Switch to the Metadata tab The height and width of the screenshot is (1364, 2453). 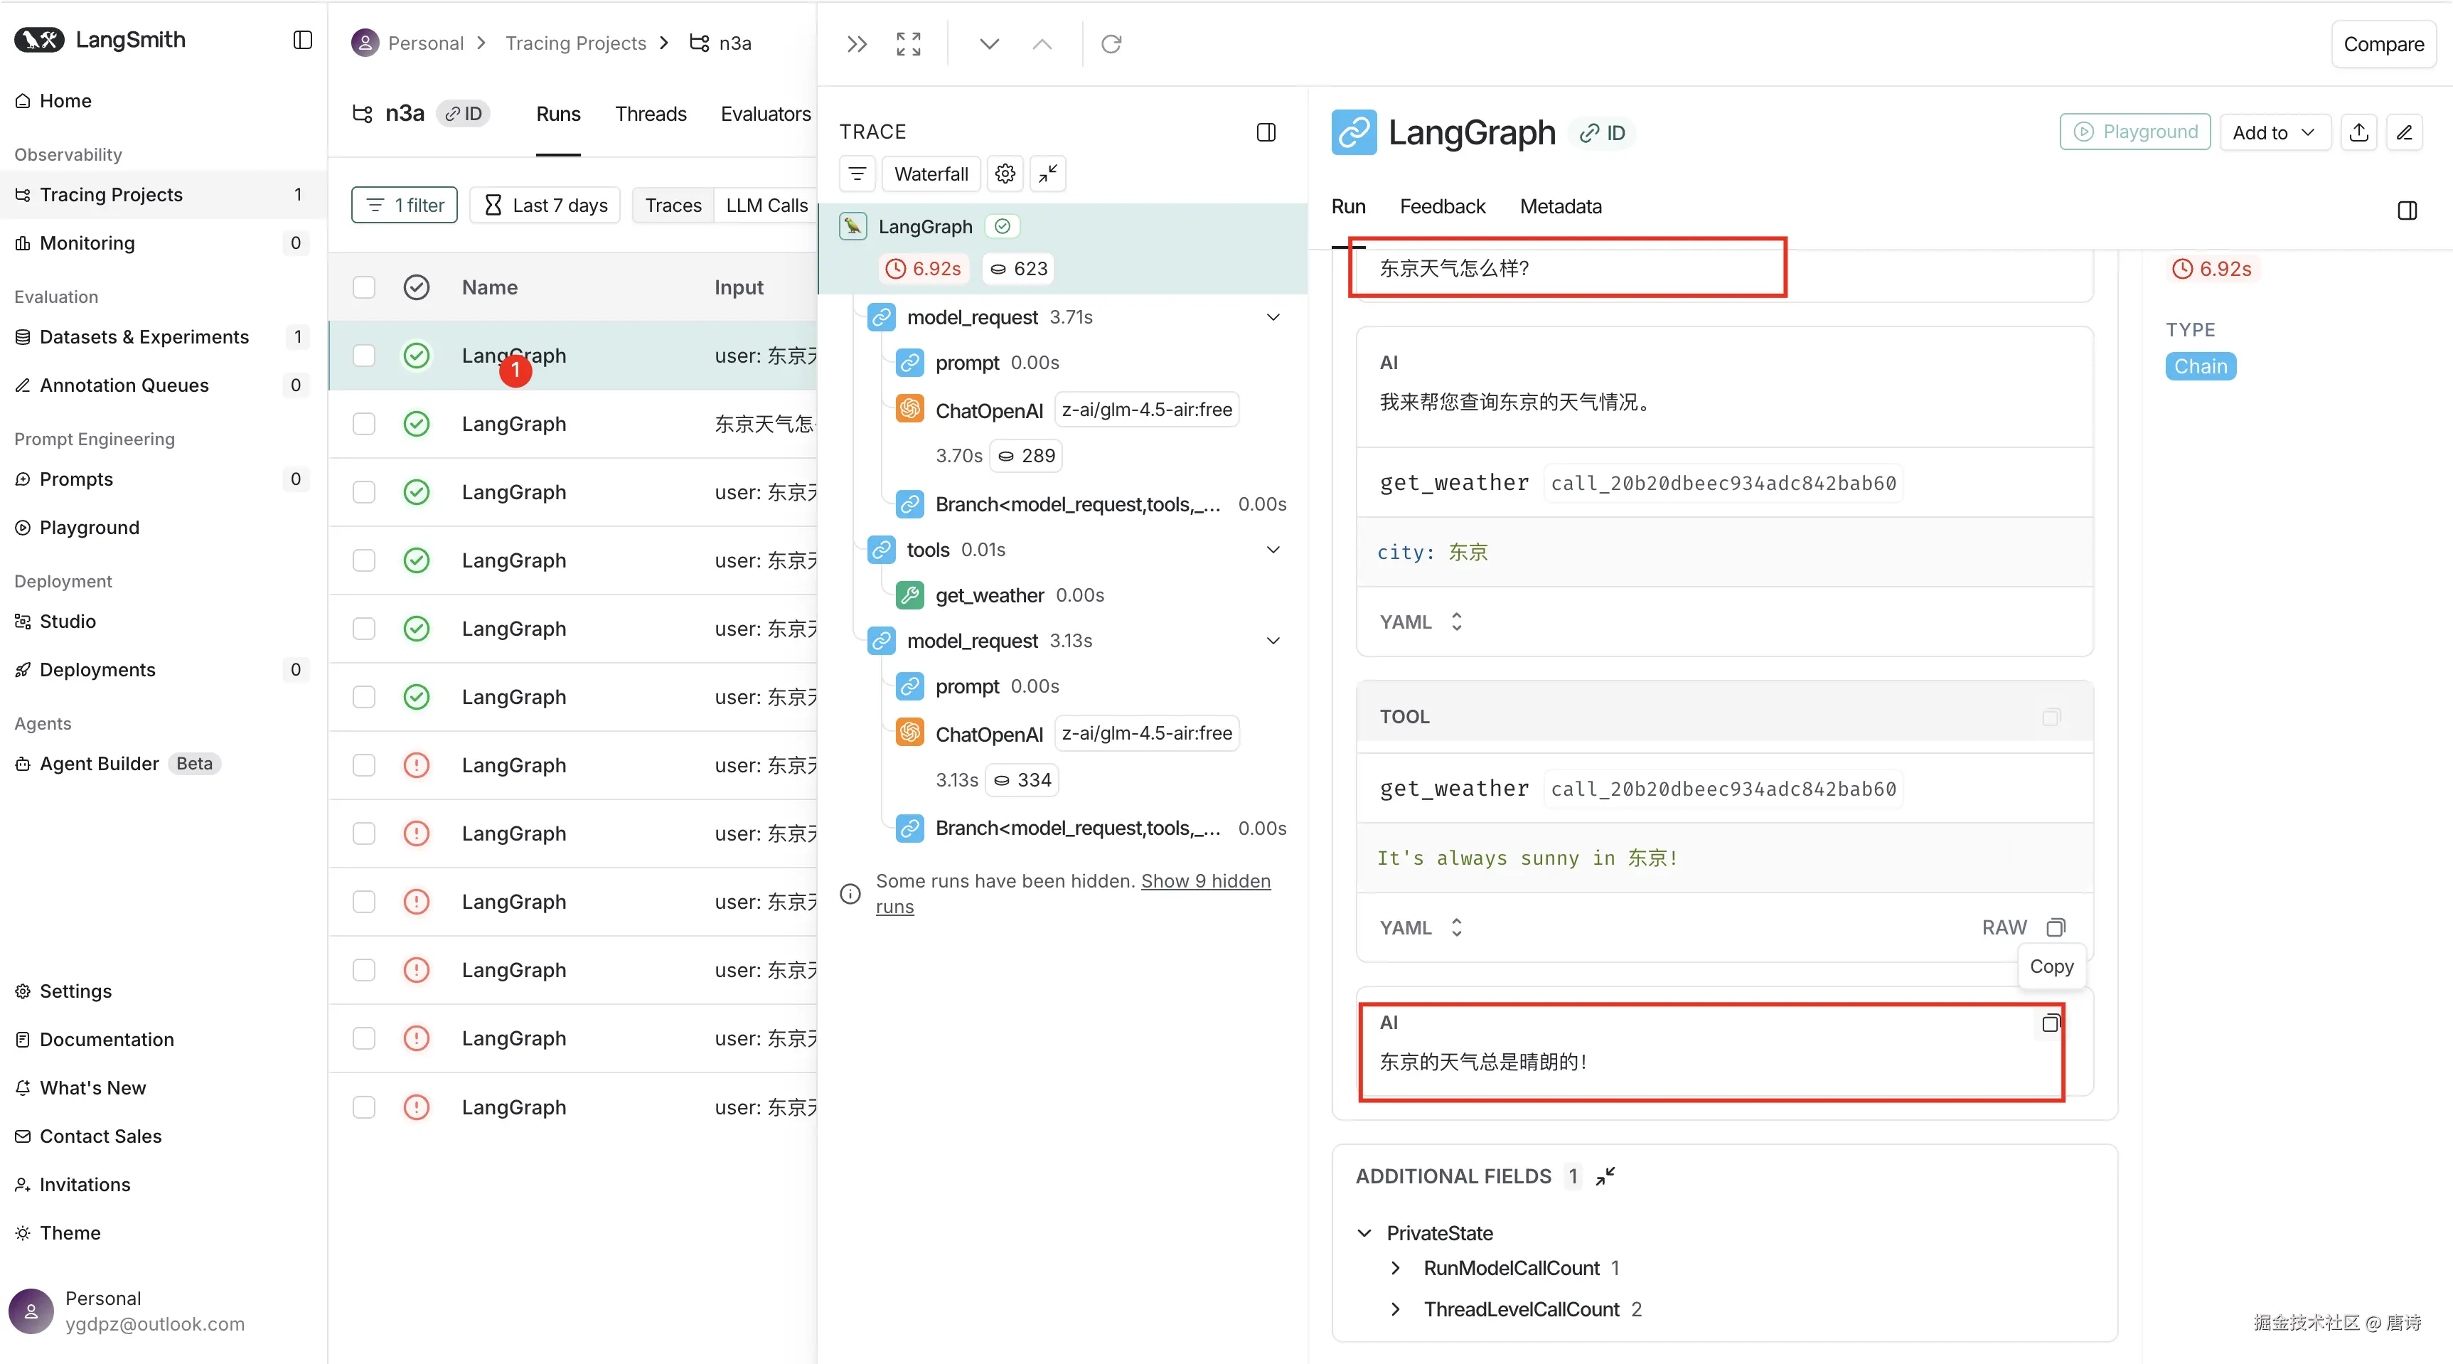coord(1560,207)
